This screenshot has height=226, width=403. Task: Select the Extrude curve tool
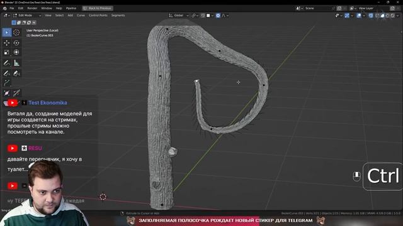pos(7,82)
